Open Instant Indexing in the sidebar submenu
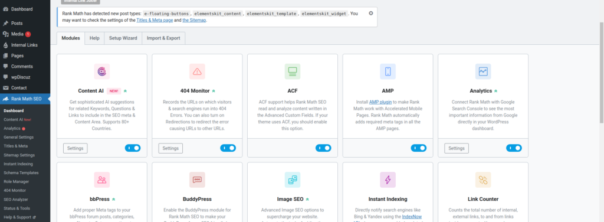This screenshot has height=222, width=604. [x=18, y=164]
